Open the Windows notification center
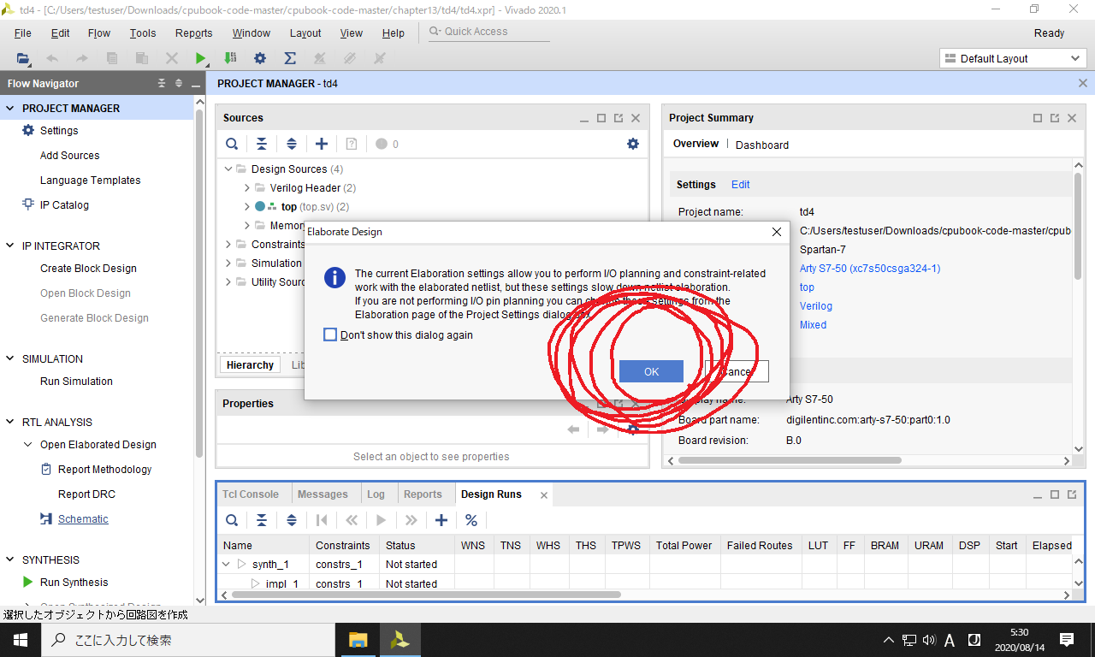The height and width of the screenshot is (657, 1095). [x=1067, y=639]
